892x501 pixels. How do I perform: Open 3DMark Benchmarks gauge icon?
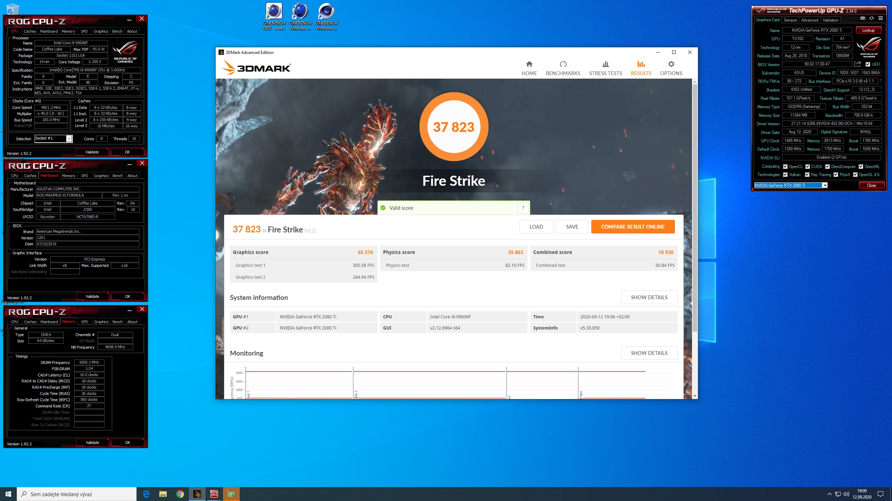coord(563,64)
